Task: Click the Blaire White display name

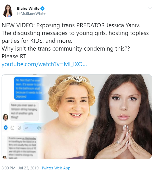Action: (x=28, y=9)
